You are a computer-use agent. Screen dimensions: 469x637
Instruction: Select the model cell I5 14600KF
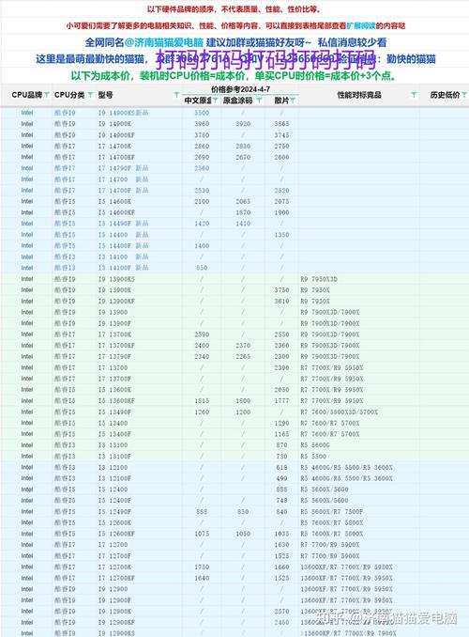pos(116,212)
